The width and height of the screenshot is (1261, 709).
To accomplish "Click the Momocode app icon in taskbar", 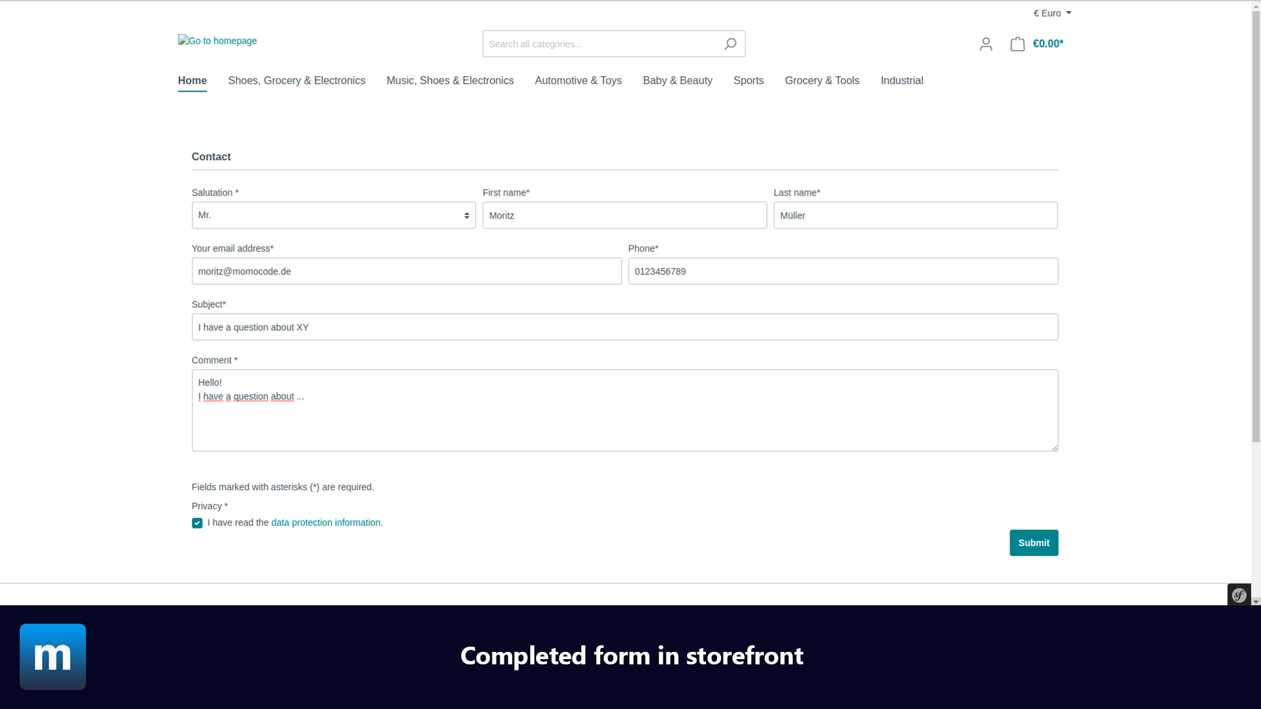I will 52,656.
